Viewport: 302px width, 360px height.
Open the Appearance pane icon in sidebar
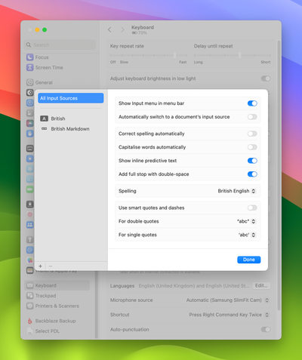pos(30,93)
